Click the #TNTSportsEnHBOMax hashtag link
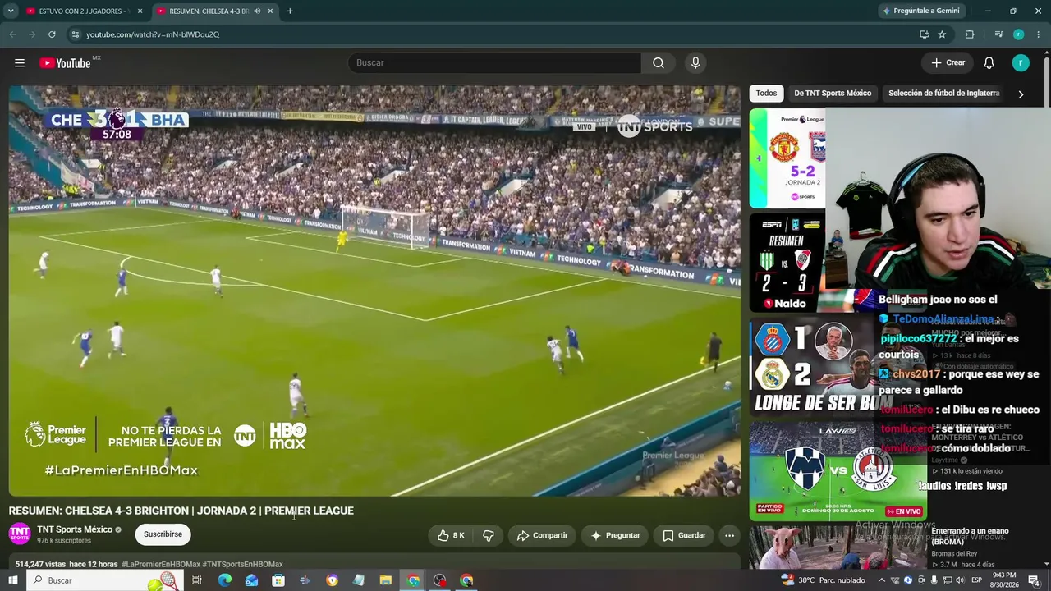This screenshot has height=591, width=1051. (x=242, y=565)
